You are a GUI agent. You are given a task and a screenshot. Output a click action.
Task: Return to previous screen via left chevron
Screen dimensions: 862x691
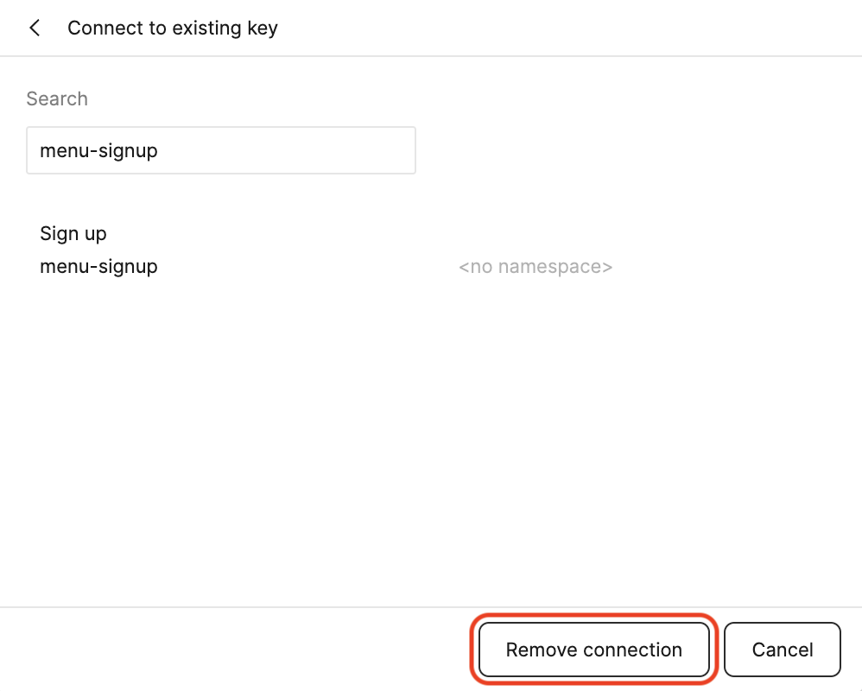pos(35,28)
